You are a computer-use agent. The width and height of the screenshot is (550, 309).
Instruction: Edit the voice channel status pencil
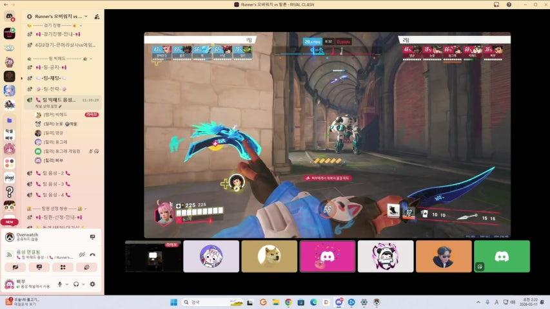click(61, 106)
